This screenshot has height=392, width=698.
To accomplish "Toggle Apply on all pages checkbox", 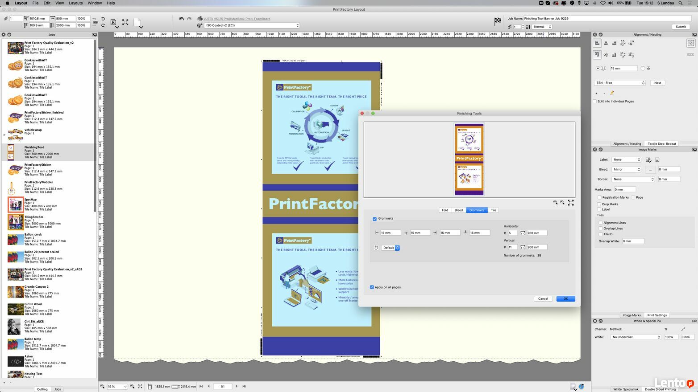I will click(x=372, y=287).
